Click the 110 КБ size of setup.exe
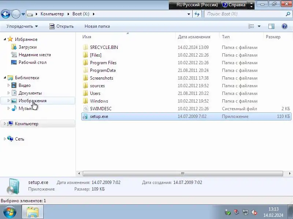Viewport: 293px width, 219px height. tap(283, 116)
